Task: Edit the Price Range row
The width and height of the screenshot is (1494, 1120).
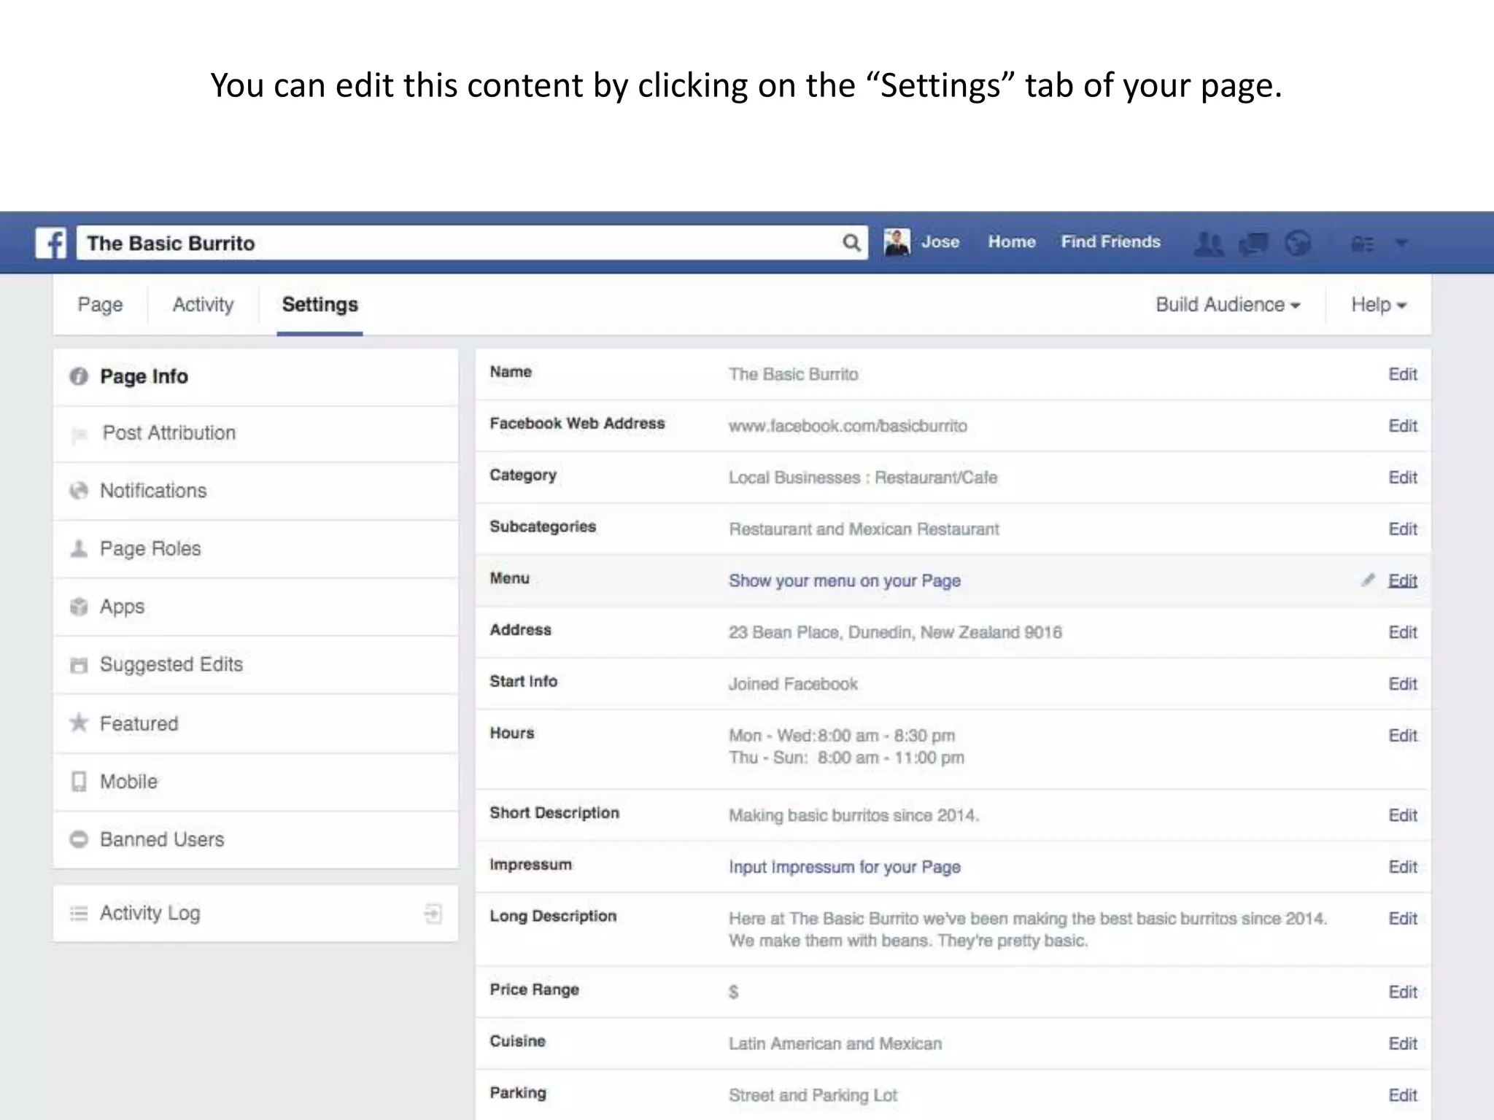Action: (1402, 992)
